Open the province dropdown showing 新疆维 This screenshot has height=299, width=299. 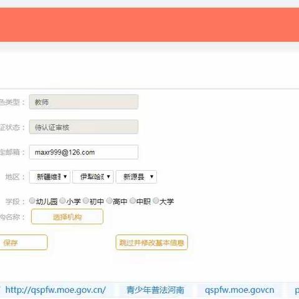tap(50, 177)
